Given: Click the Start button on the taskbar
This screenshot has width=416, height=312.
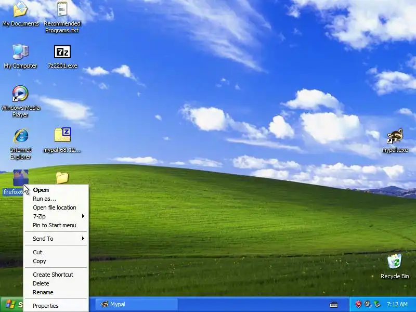Looking at the screenshot, I should [x=11, y=304].
